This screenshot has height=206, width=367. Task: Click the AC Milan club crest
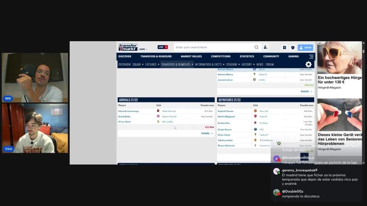click(x=255, y=123)
